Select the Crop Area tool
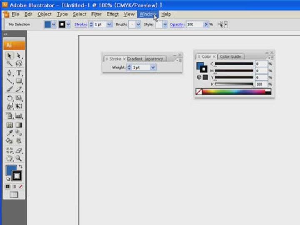300x225 pixels. [x=9, y=150]
